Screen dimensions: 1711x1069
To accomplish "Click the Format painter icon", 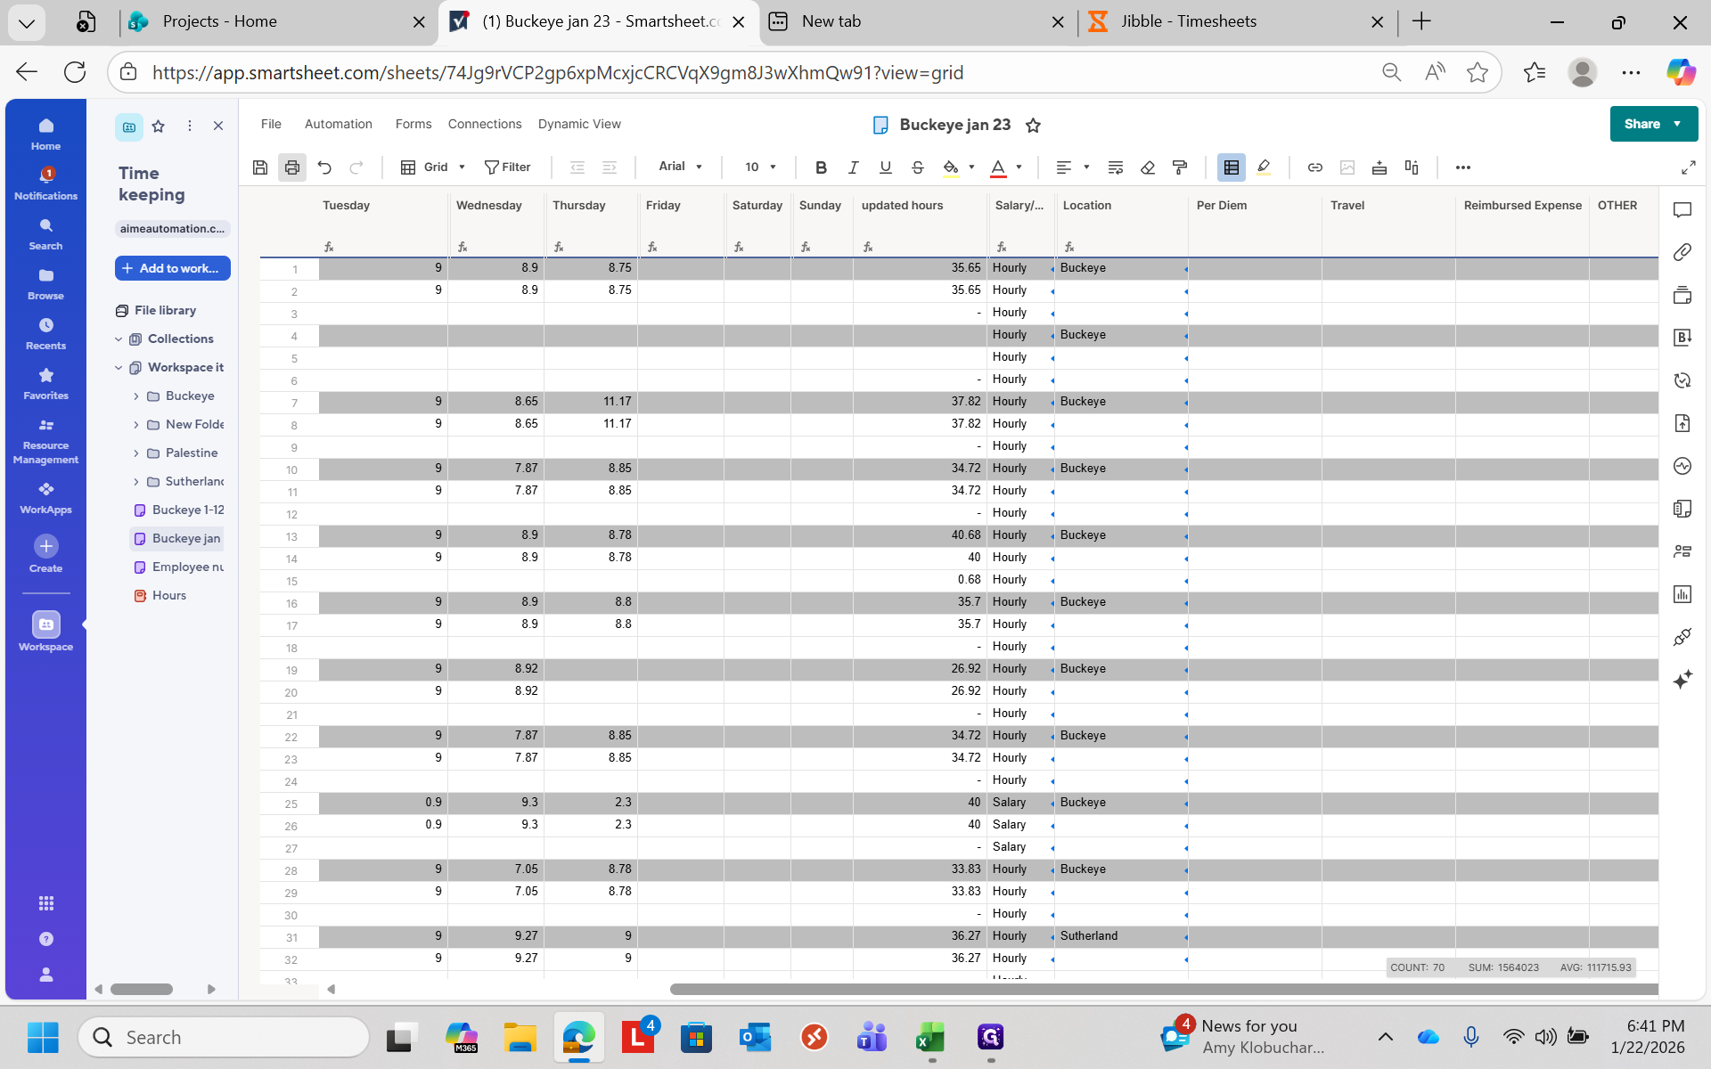I will click(x=1180, y=167).
